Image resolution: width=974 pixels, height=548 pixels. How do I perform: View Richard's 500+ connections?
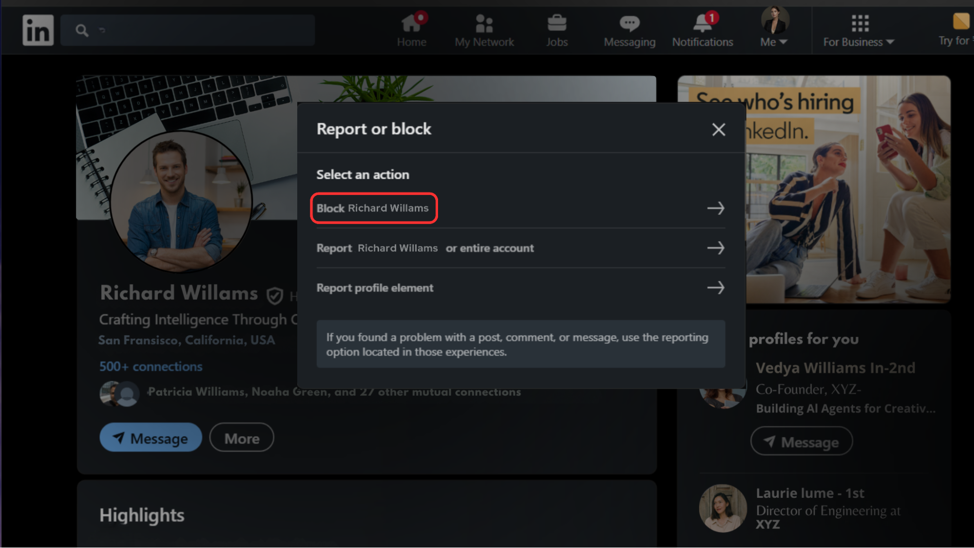pyautogui.click(x=150, y=366)
